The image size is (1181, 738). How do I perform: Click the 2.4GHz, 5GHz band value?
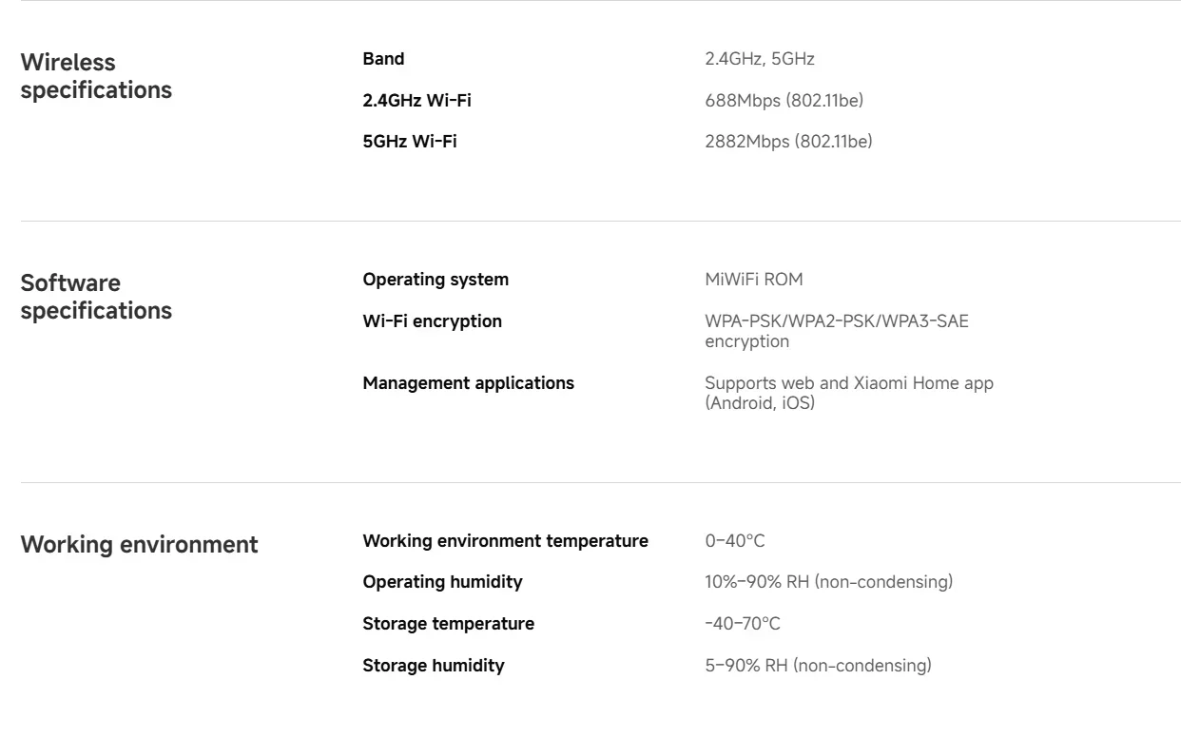[x=760, y=59]
